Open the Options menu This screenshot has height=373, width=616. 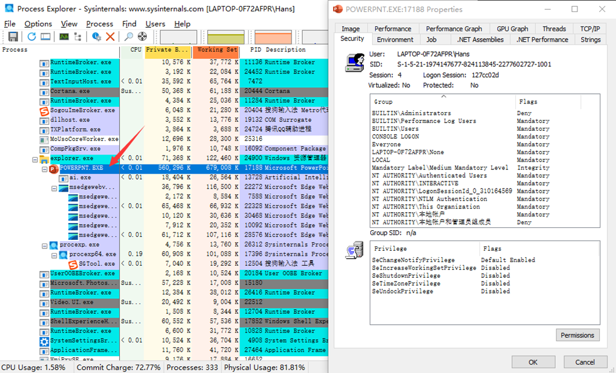tap(38, 24)
